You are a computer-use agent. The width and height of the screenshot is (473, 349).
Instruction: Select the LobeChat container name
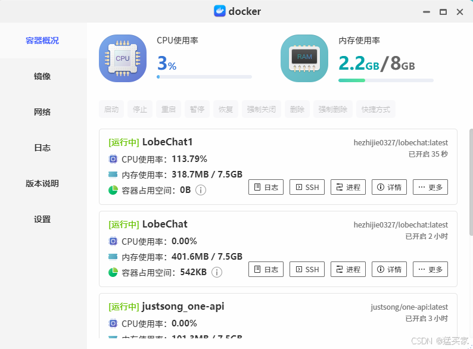pyautogui.click(x=164, y=224)
